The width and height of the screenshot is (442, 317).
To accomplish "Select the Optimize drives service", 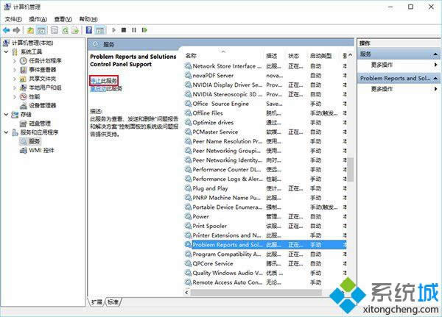I will pyautogui.click(x=265, y=123).
